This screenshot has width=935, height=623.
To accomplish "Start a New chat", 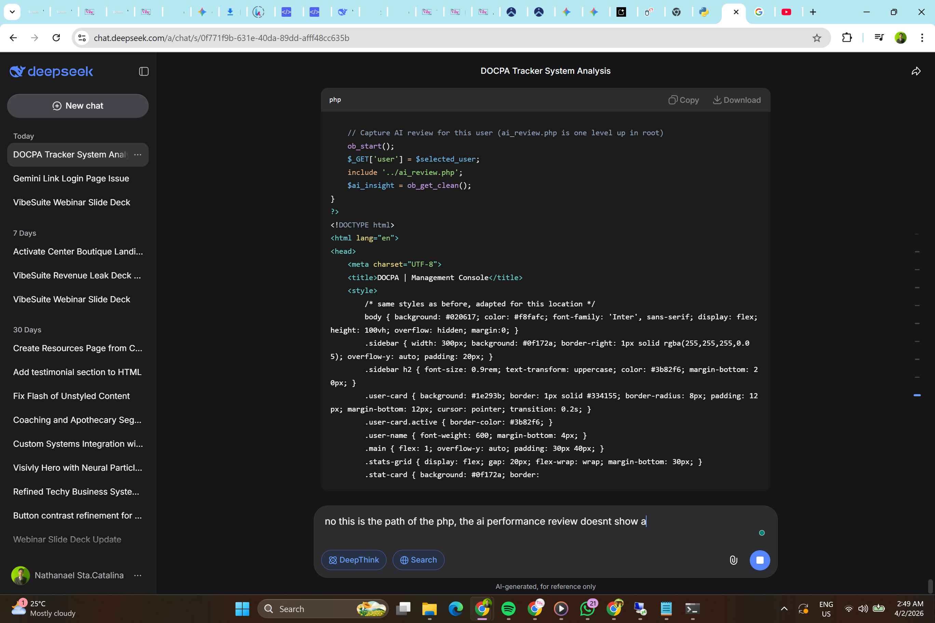I will (78, 106).
